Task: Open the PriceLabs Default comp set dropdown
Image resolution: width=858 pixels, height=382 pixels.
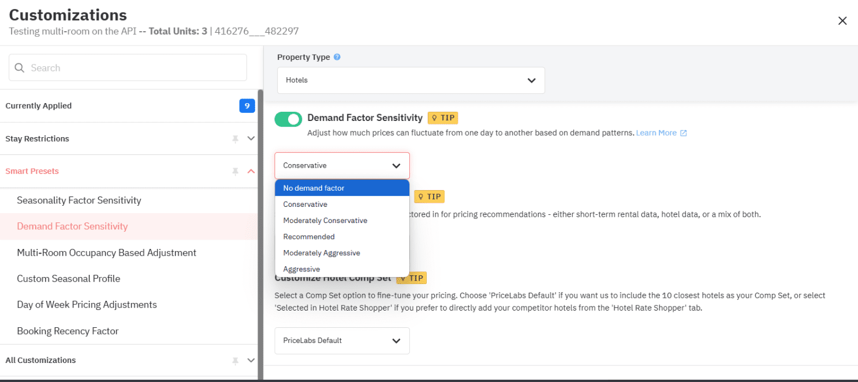Action: pos(342,341)
